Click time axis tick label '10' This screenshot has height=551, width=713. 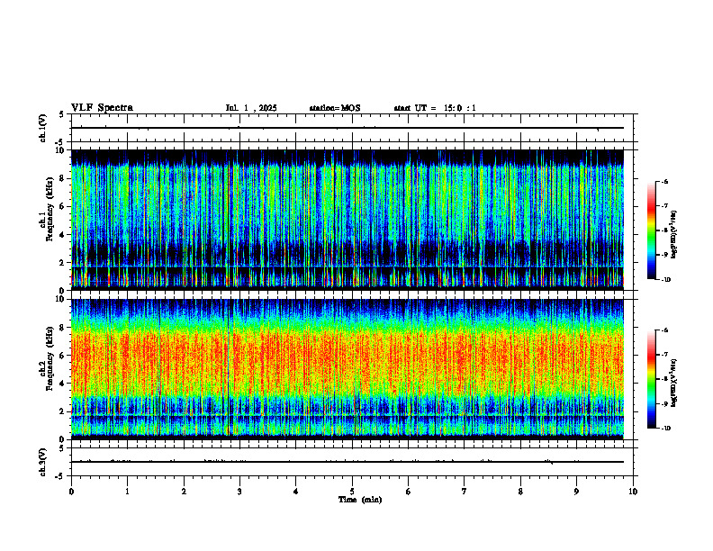(633, 492)
